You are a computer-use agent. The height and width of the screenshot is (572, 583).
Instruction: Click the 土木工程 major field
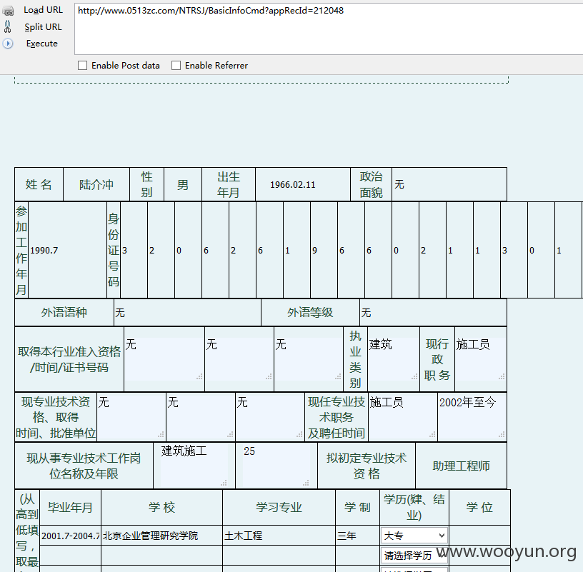(279, 536)
